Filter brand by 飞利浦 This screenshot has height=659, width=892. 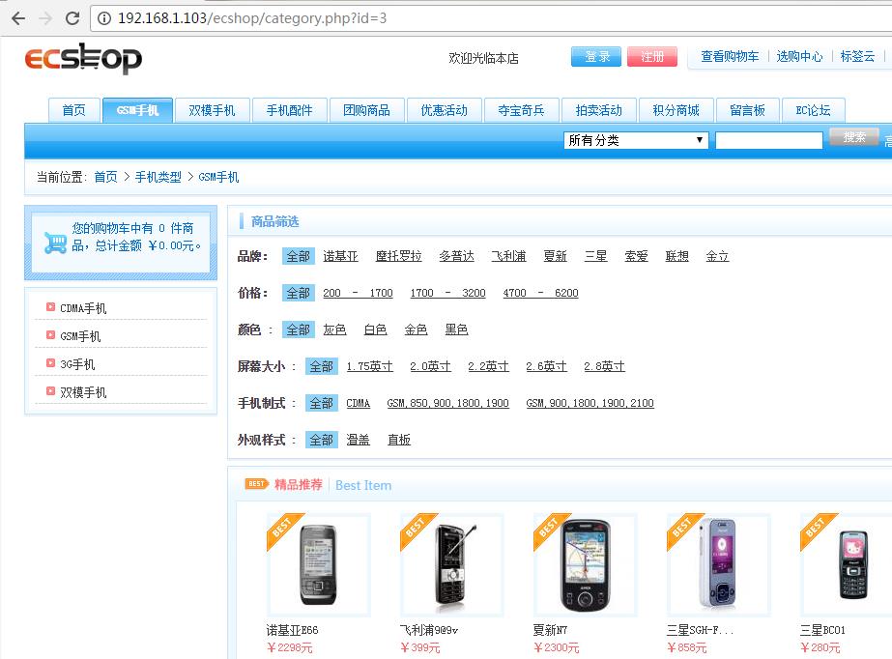click(508, 256)
